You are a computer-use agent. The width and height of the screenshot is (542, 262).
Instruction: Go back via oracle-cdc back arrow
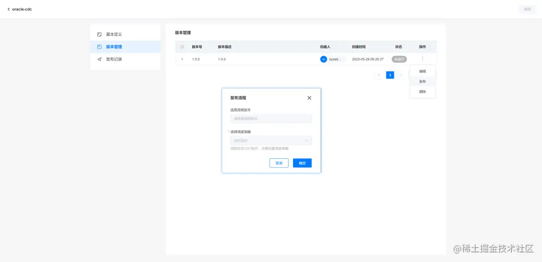pyautogui.click(x=9, y=10)
